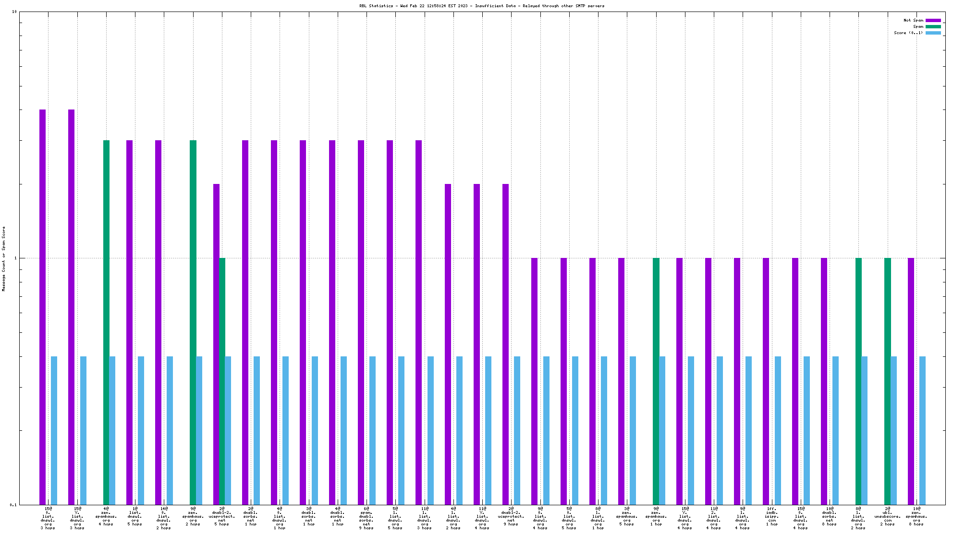Click the 10@ dnsbl.sorbs.net 8 hops label
This screenshot has width=953, height=536.
click(830, 516)
